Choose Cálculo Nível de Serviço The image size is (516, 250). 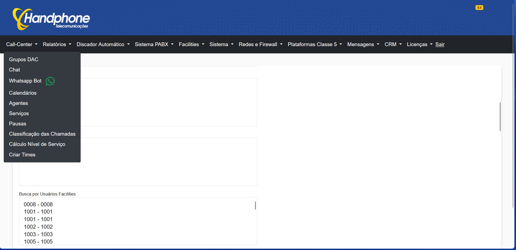click(x=37, y=144)
